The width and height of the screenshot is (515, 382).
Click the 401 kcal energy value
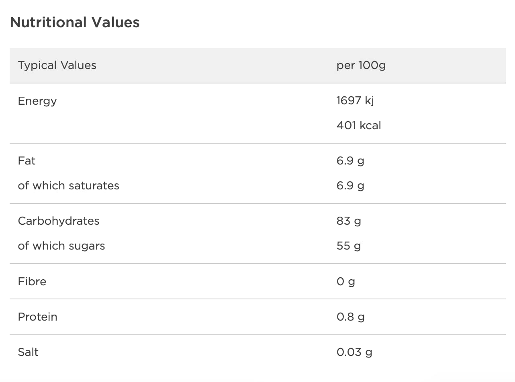(359, 126)
